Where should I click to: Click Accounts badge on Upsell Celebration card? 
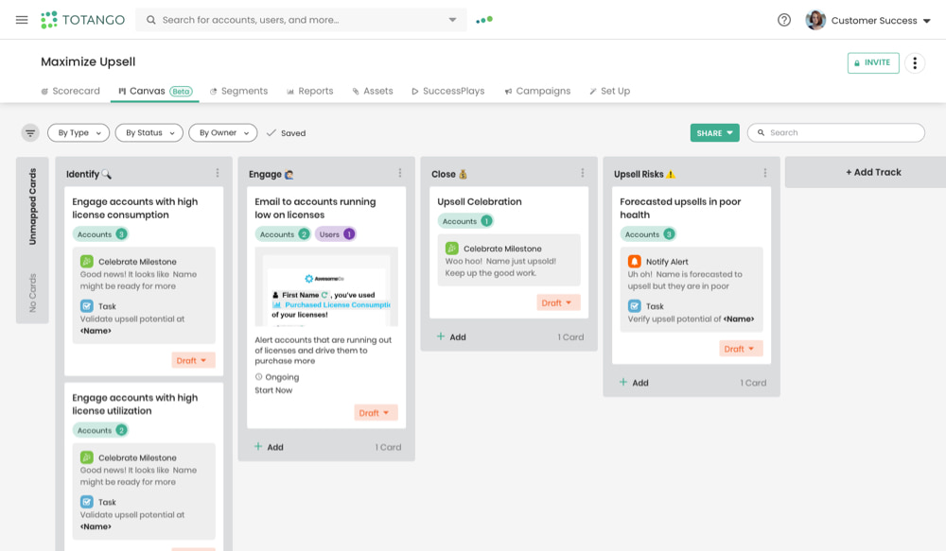coord(465,221)
